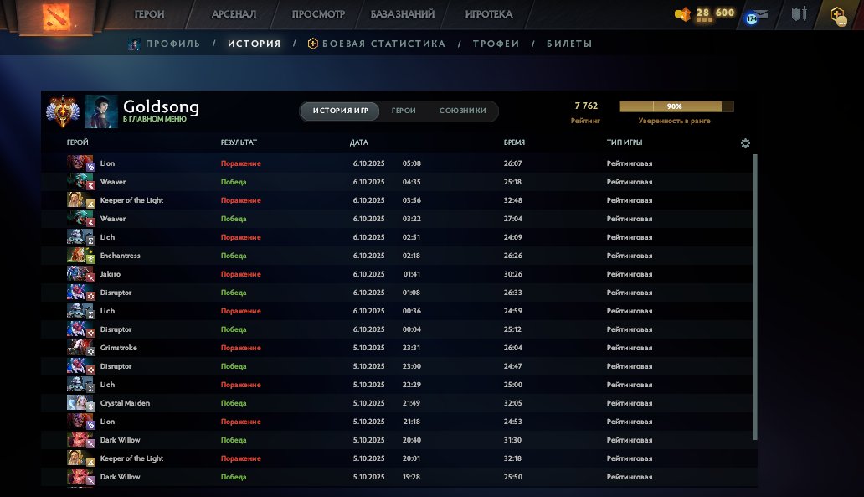Screen dimensions: 864x497
Task: Click the orange shards currency icon
Action: tap(683, 13)
